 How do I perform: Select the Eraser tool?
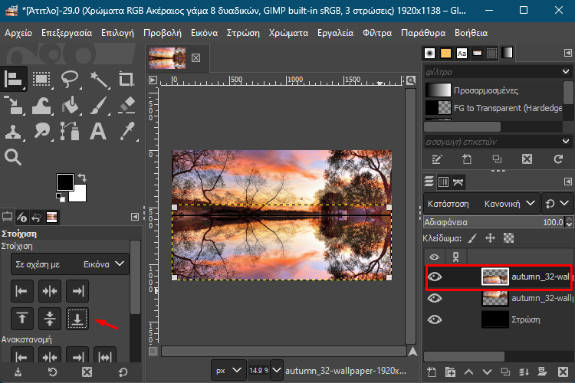click(127, 105)
